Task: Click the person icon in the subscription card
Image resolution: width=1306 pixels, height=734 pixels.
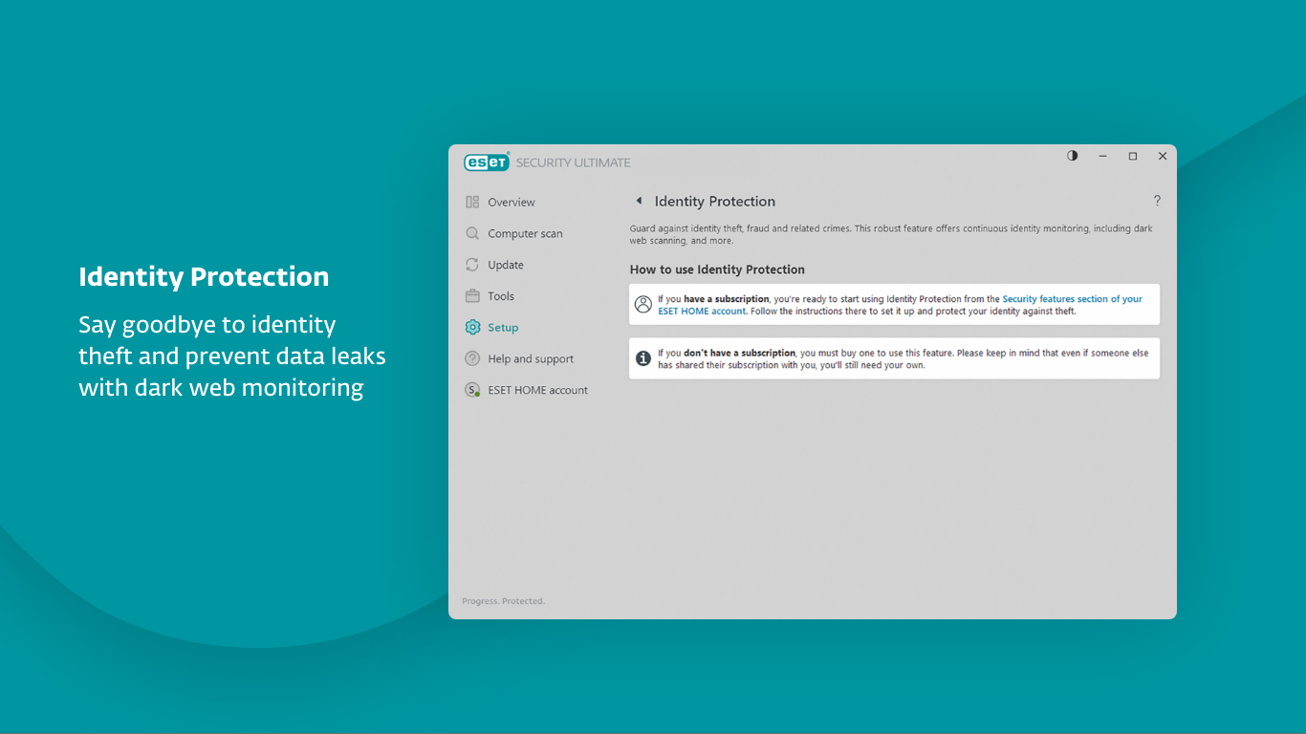Action: coord(642,304)
